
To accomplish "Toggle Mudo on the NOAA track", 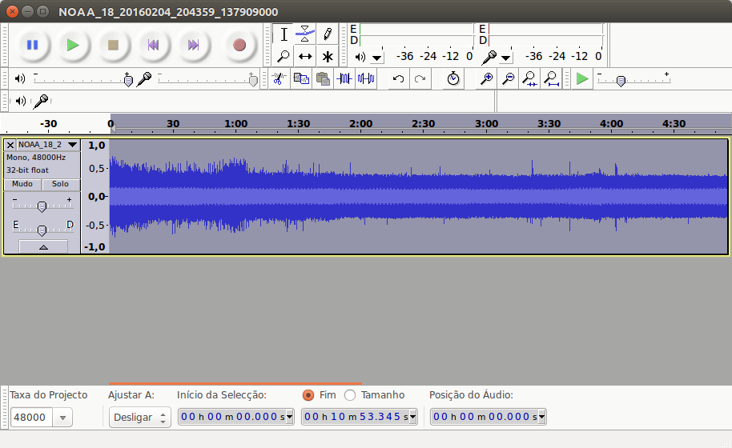I will click(x=22, y=184).
